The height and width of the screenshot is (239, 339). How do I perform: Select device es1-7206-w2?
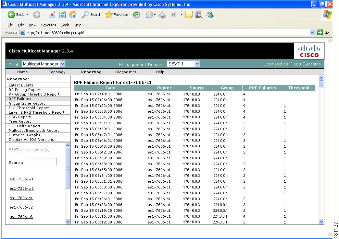tap(22, 188)
